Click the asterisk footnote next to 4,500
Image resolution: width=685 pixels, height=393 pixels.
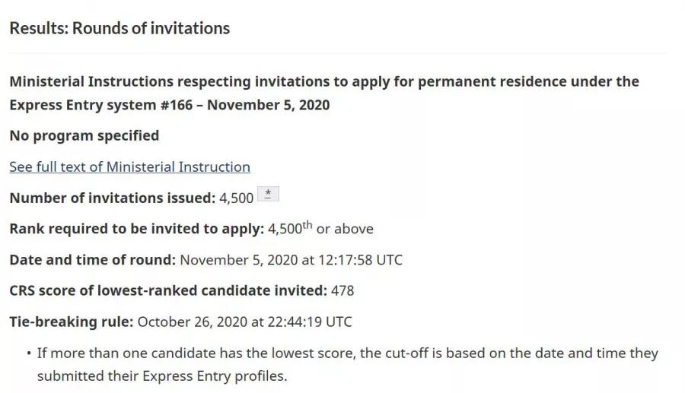click(268, 194)
